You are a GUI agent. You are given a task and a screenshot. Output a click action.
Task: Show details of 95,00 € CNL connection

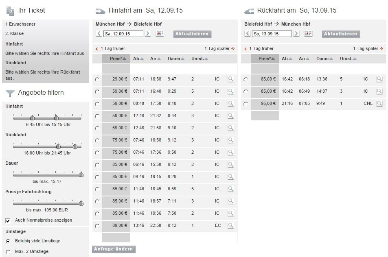click(x=379, y=104)
